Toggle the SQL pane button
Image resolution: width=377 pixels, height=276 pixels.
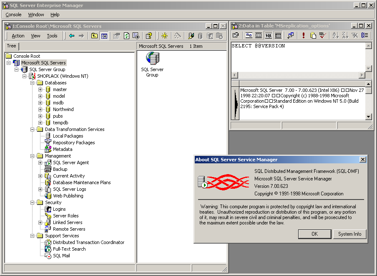tap(269, 36)
